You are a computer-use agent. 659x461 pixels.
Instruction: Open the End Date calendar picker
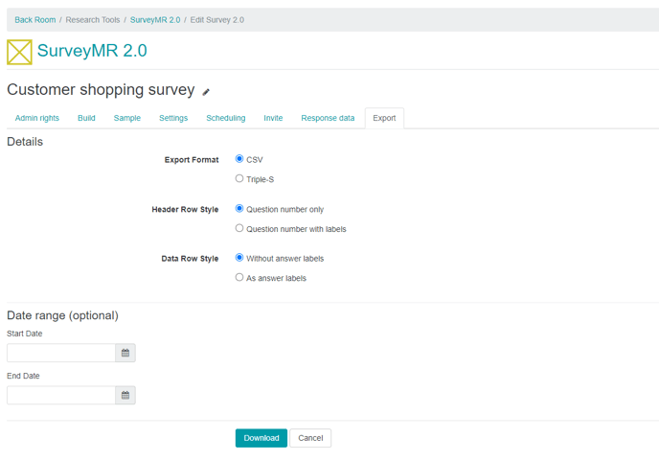click(x=125, y=396)
